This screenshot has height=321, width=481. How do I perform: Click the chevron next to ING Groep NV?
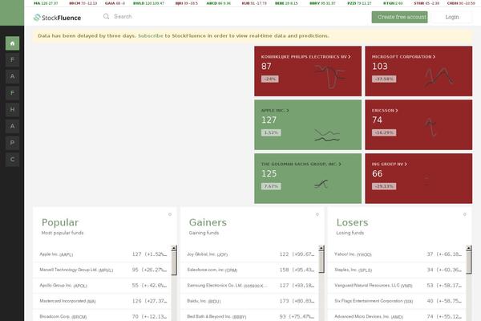[406, 164]
